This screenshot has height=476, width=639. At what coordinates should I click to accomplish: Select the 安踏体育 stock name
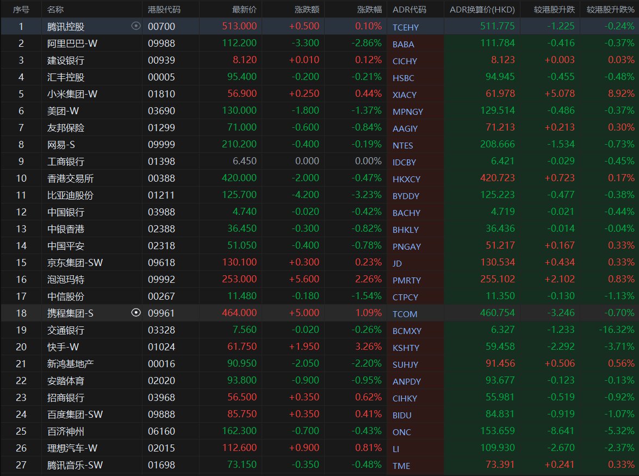click(x=66, y=381)
